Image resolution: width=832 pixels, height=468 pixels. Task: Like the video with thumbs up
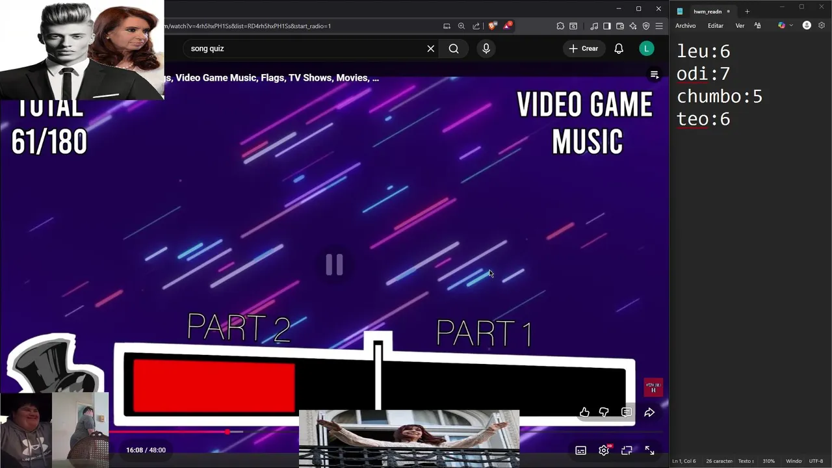(x=584, y=412)
